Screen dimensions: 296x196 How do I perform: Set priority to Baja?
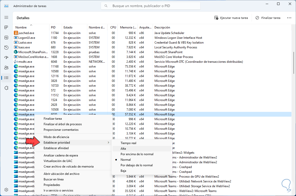142,171
